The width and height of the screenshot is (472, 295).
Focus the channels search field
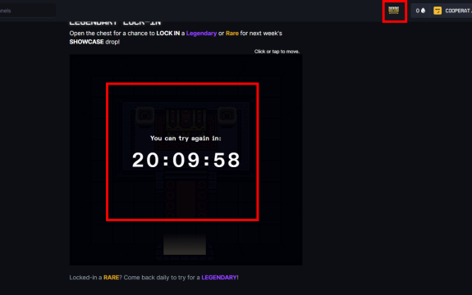click(28, 11)
